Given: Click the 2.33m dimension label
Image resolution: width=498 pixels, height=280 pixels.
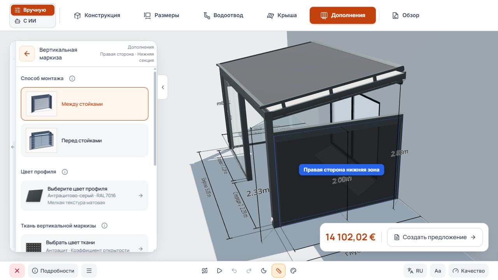Looking at the screenshot, I should [258, 191].
